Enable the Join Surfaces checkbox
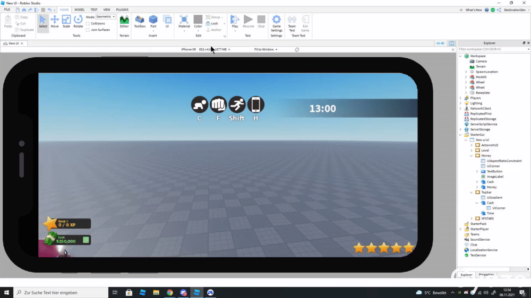This screenshot has width=531, height=298. (x=88, y=30)
